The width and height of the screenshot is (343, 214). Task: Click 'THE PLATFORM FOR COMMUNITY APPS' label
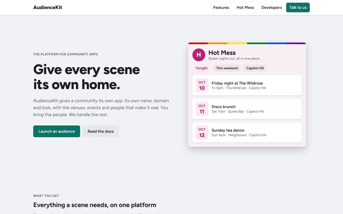pyautogui.click(x=65, y=54)
